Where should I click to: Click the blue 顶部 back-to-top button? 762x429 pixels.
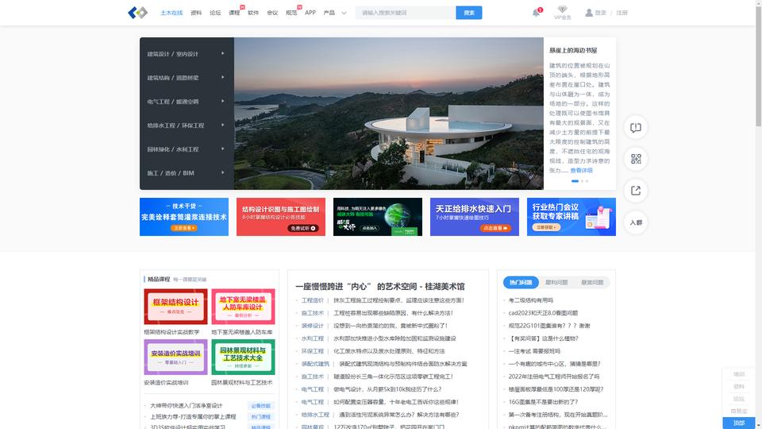(739, 423)
